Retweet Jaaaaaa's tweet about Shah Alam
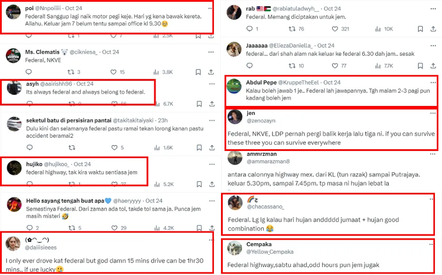This screenshot has width=442, height=275. point(292,66)
